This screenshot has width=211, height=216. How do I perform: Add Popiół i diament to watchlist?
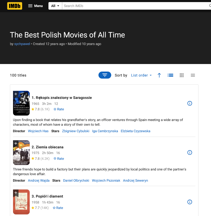(x=16, y=193)
